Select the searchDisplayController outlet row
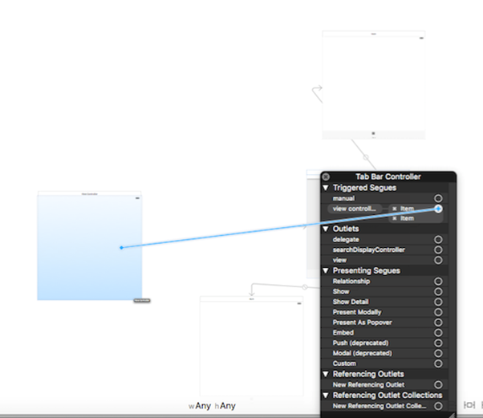Screen dimensions: 483x418 [384, 250]
